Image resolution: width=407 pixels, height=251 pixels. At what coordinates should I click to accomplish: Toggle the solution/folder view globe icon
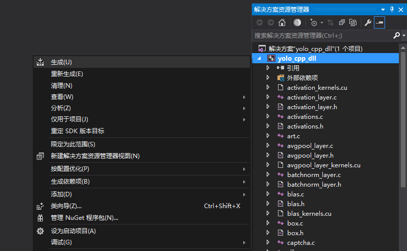[x=297, y=22]
